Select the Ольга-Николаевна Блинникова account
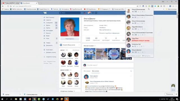 click(x=139, y=16)
